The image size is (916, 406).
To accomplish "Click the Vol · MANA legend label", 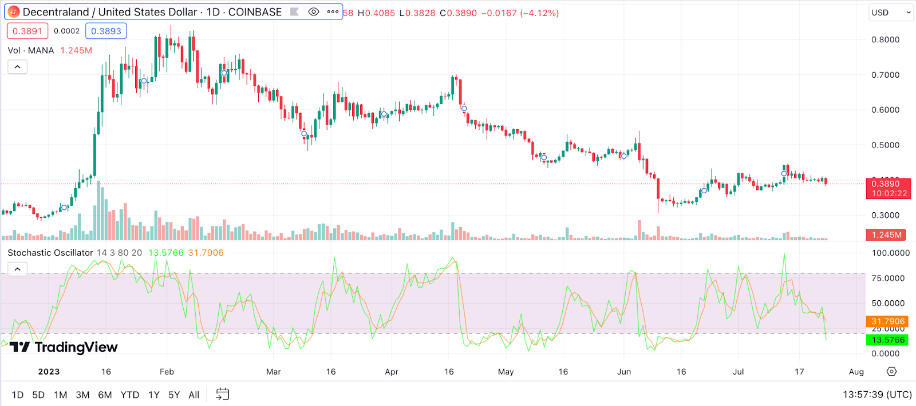I will [31, 50].
